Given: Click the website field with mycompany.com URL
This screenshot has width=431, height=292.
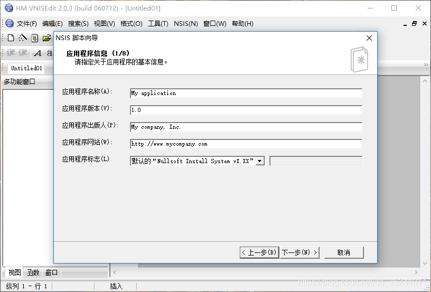Looking at the screenshot, I should coord(246,144).
